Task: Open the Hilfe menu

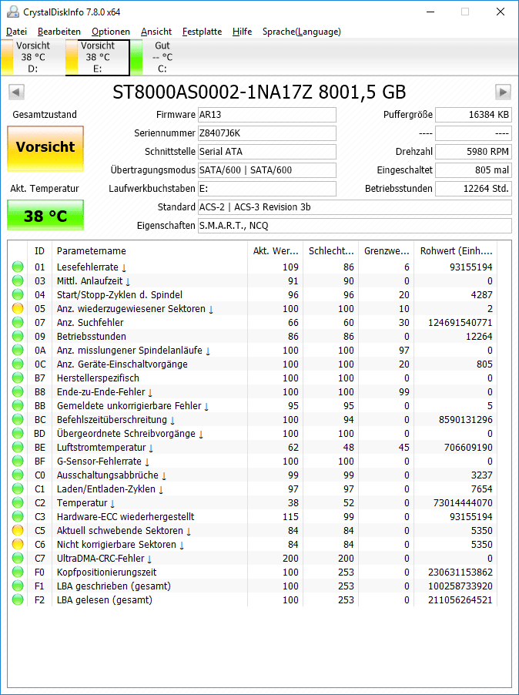Action: coord(243,32)
